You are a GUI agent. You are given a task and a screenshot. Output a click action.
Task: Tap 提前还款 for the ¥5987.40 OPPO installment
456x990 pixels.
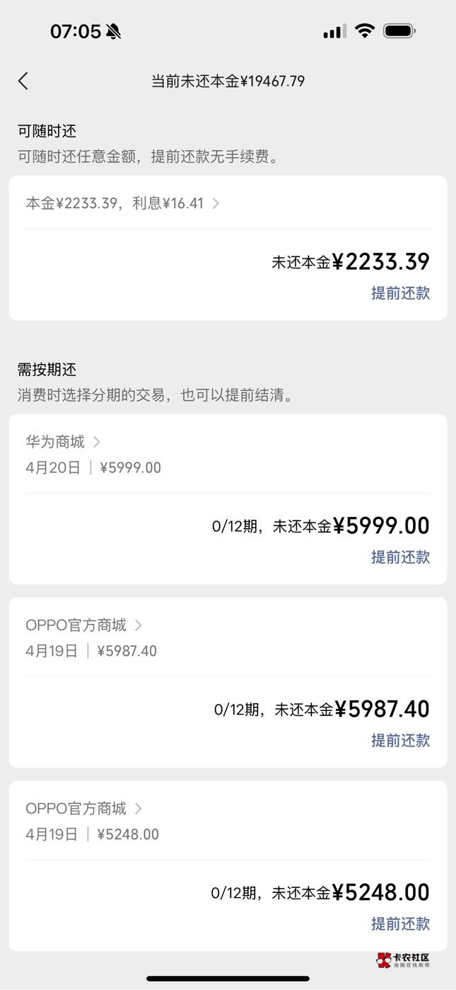400,741
